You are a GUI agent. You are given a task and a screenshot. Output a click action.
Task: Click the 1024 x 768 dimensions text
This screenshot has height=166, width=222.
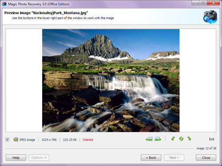tap(49, 140)
